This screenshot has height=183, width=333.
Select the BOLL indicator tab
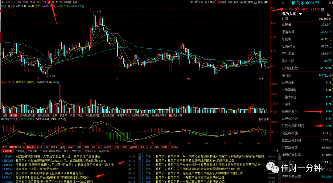[x=54, y=147]
